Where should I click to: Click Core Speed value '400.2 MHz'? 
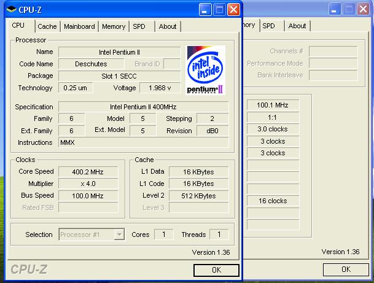[x=88, y=172]
